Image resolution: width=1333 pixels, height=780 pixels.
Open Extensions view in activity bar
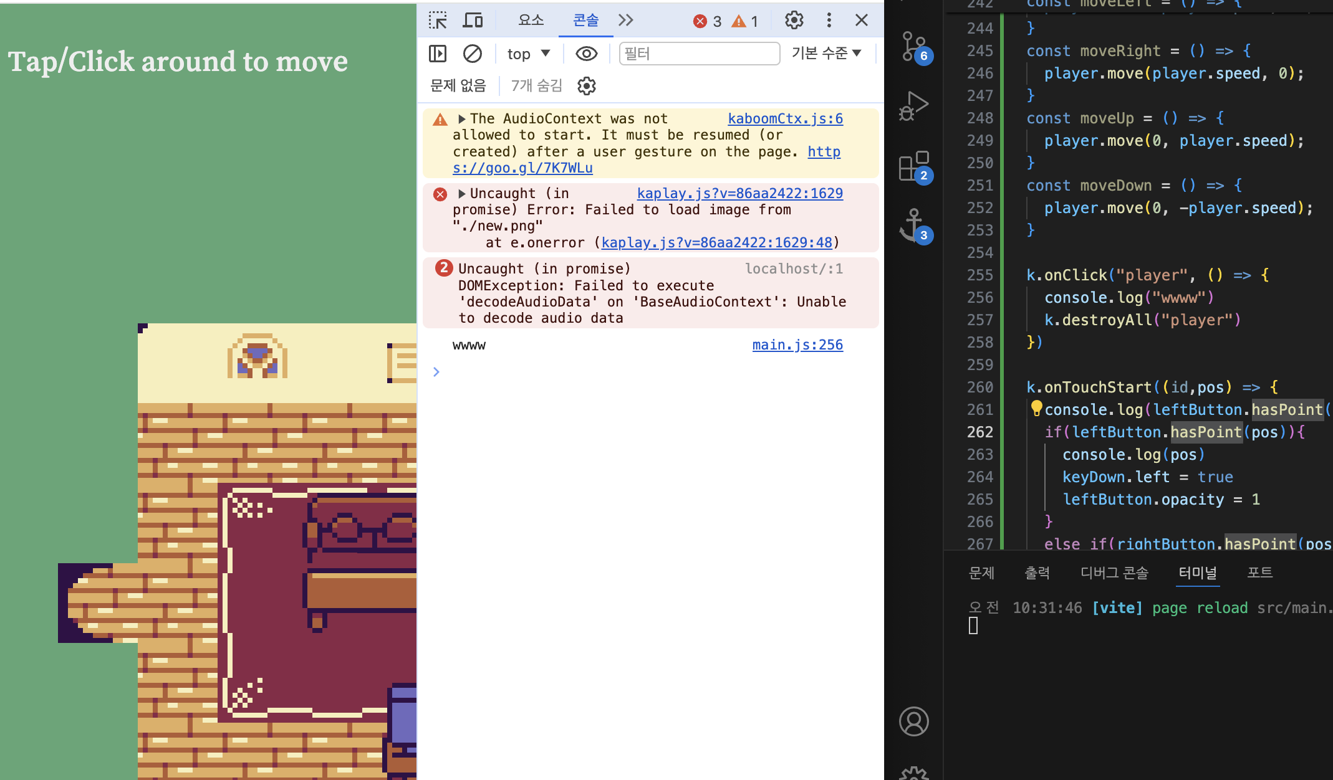click(914, 166)
